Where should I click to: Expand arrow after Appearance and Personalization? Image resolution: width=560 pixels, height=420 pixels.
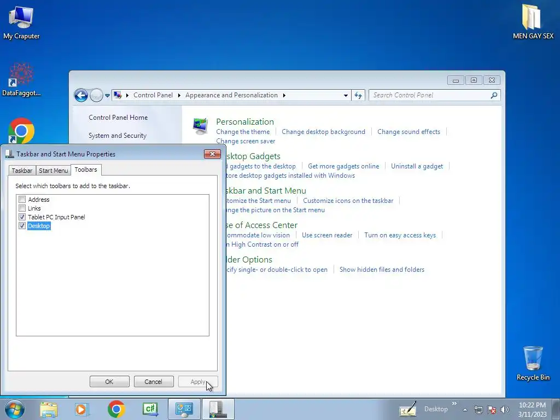284,95
